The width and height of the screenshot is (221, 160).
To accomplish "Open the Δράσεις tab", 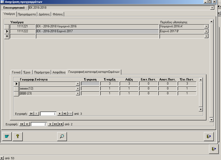I will point(44,14).
